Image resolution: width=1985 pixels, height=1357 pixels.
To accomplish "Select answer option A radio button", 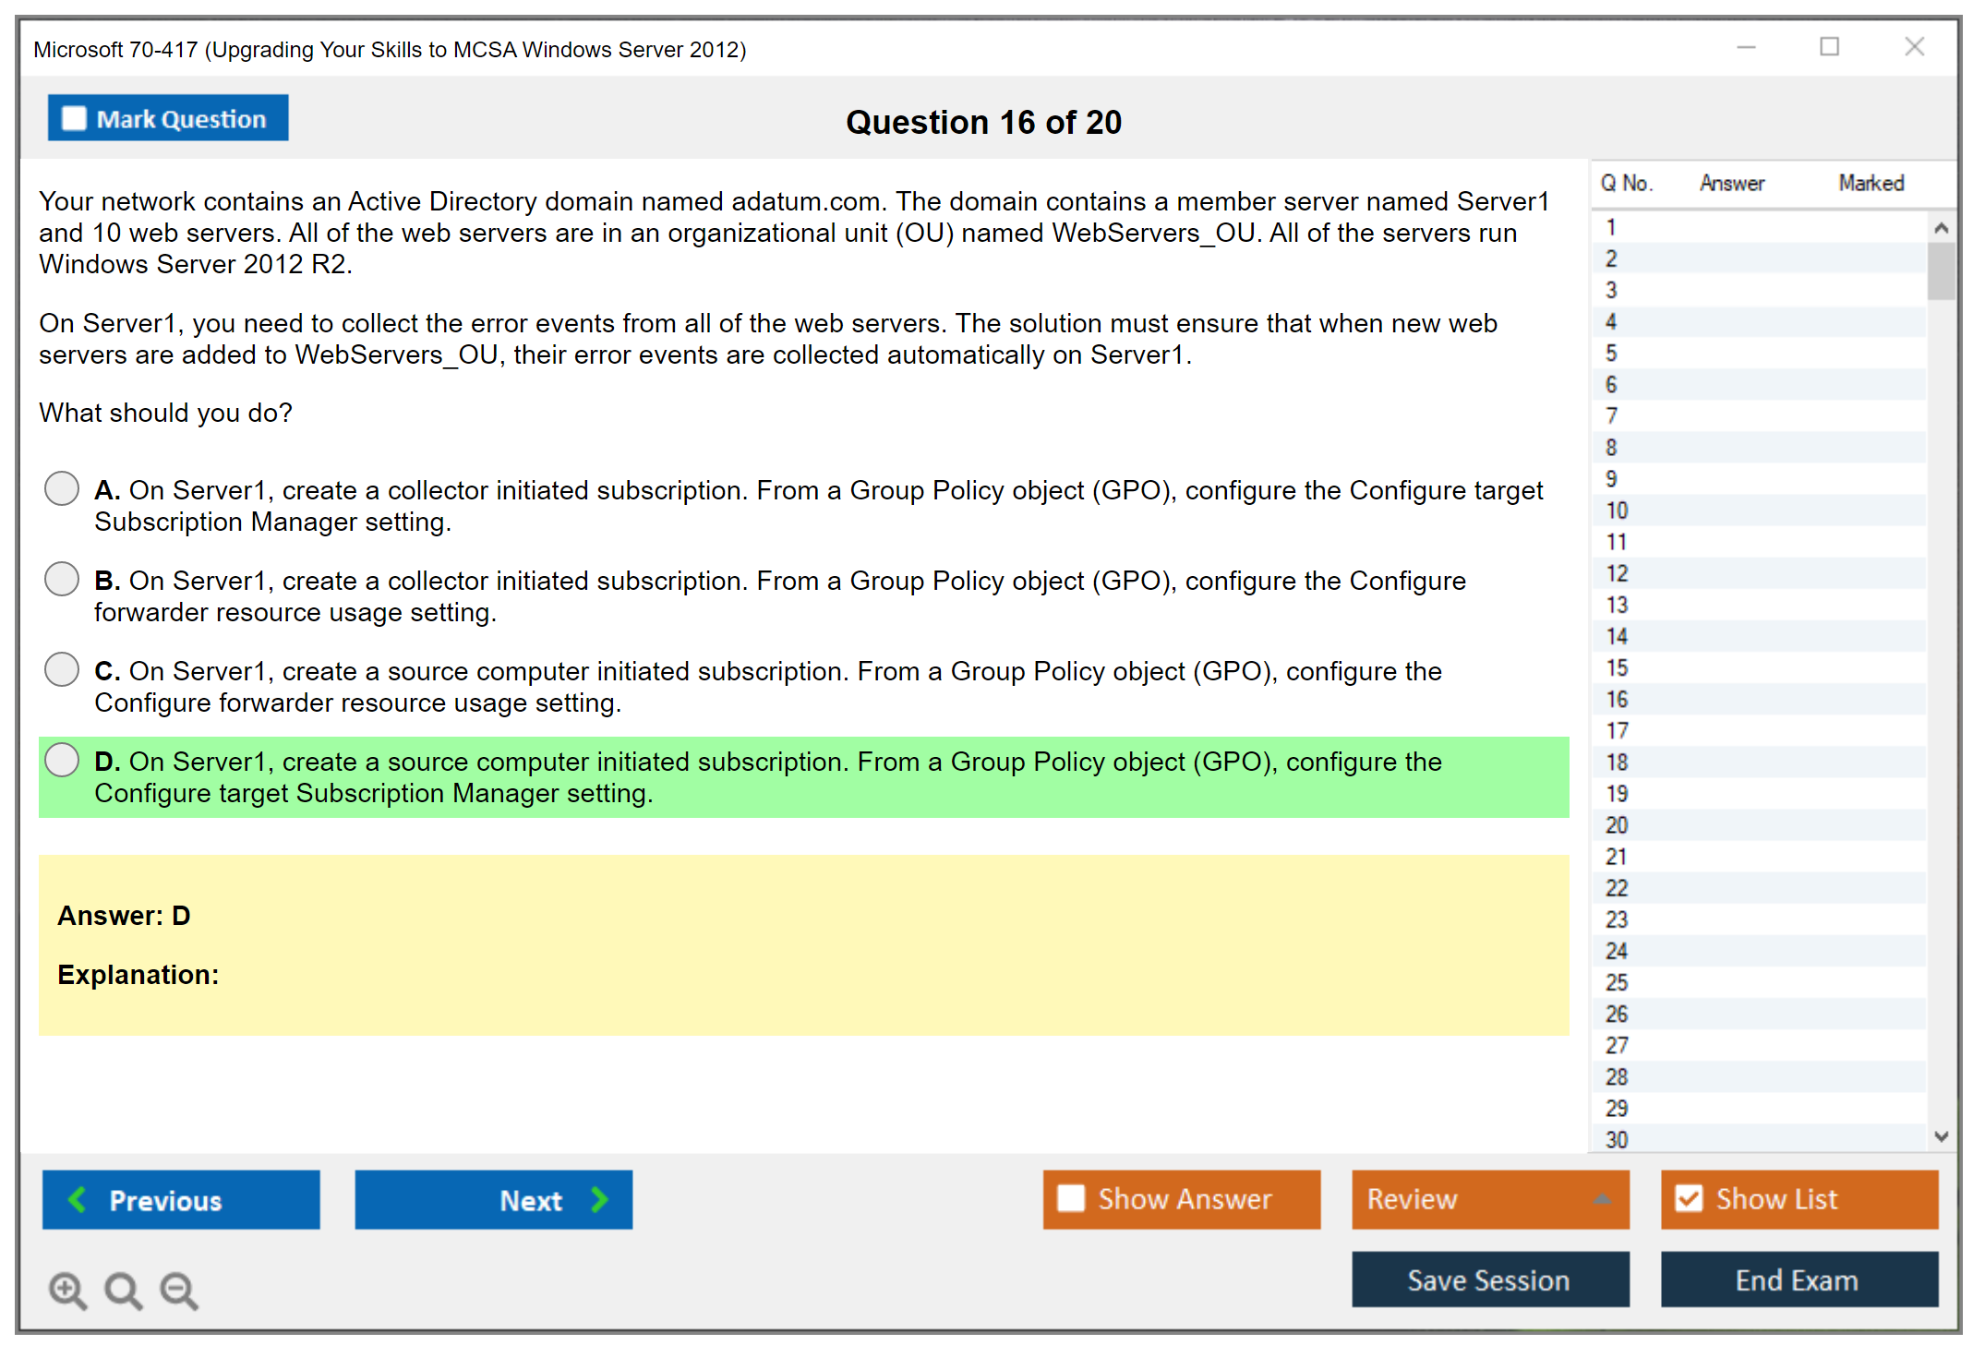I will pos(62,488).
